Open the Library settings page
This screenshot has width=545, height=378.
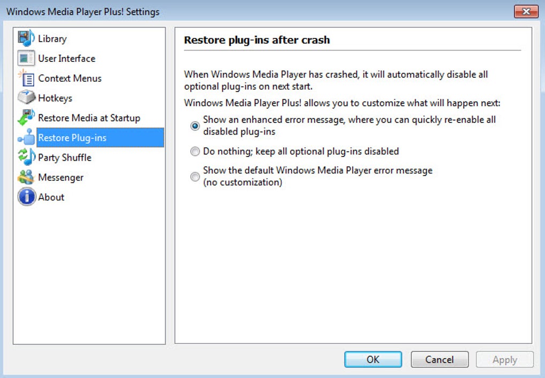coord(52,38)
